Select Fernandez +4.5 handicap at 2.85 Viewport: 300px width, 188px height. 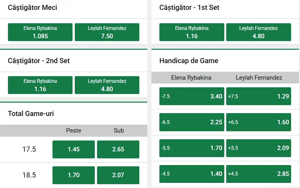pos(259,174)
